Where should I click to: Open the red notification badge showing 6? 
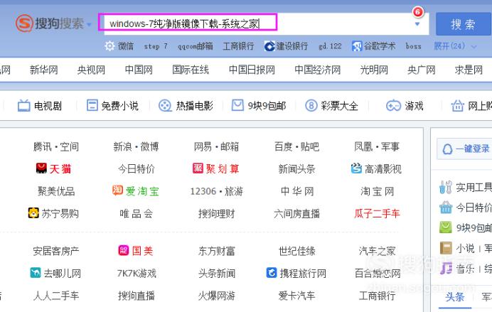pyautogui.click(x=417, y=12)
